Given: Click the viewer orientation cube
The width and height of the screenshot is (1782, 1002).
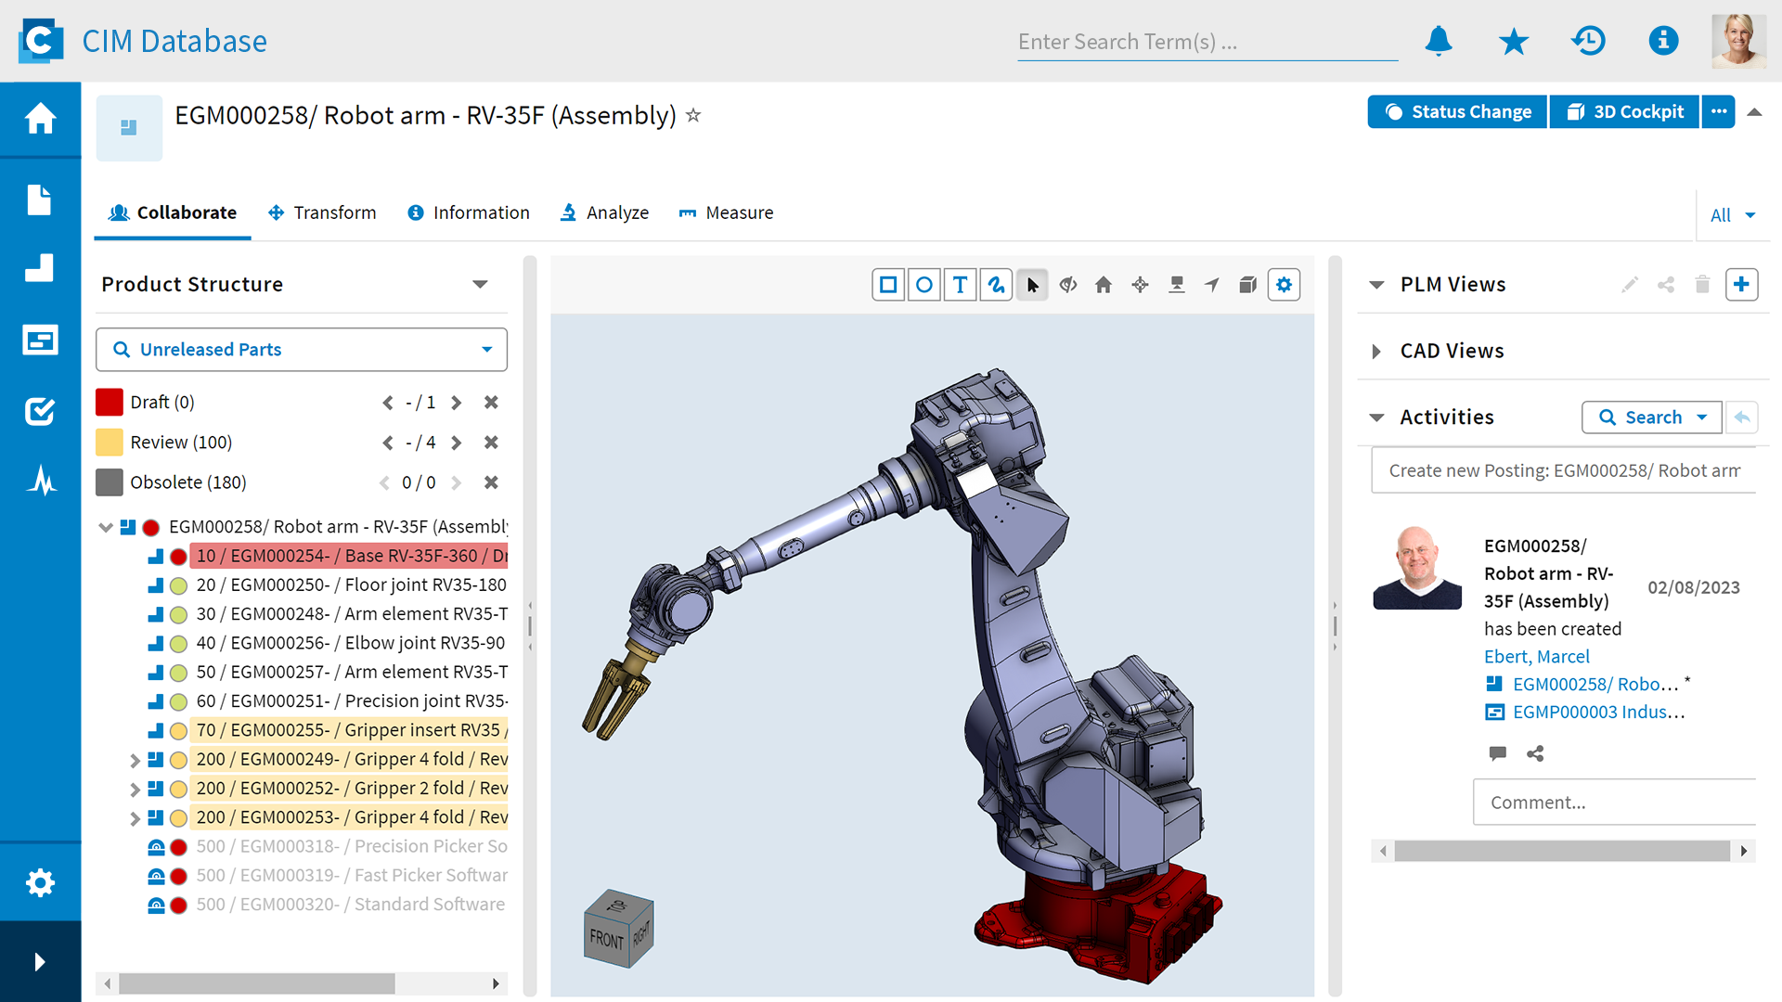Looking at the screenshot, I should click(618, 929).
